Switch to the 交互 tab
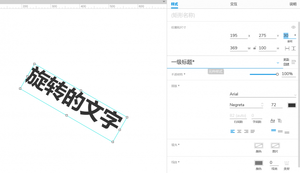Image resolution: width=300 pixels, height=173 pixels. [x=234, y=4]
